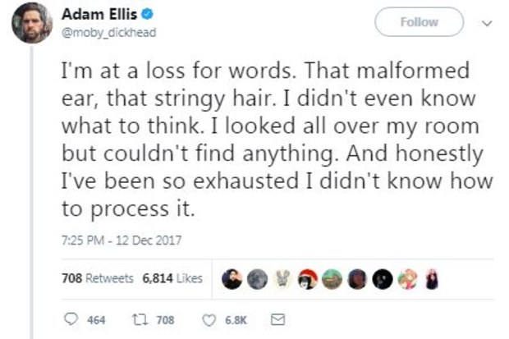Open first liker's dark-haired avatar
509x339 pixels.
[232, 279]
